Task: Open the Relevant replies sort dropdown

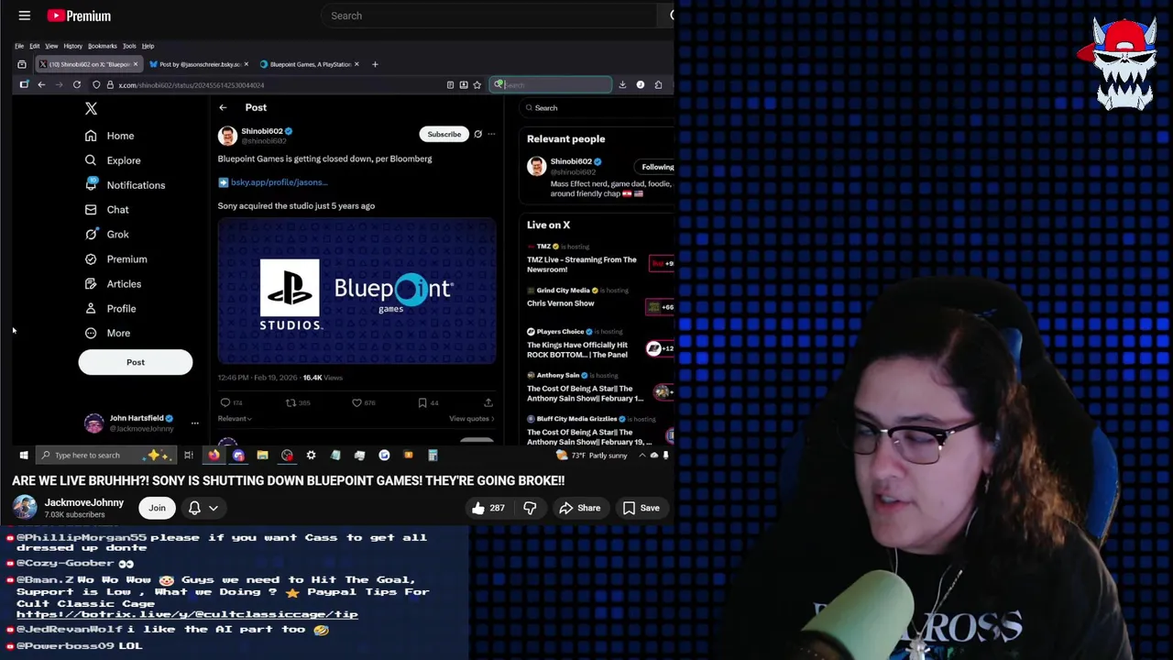Action: [235, 419]
